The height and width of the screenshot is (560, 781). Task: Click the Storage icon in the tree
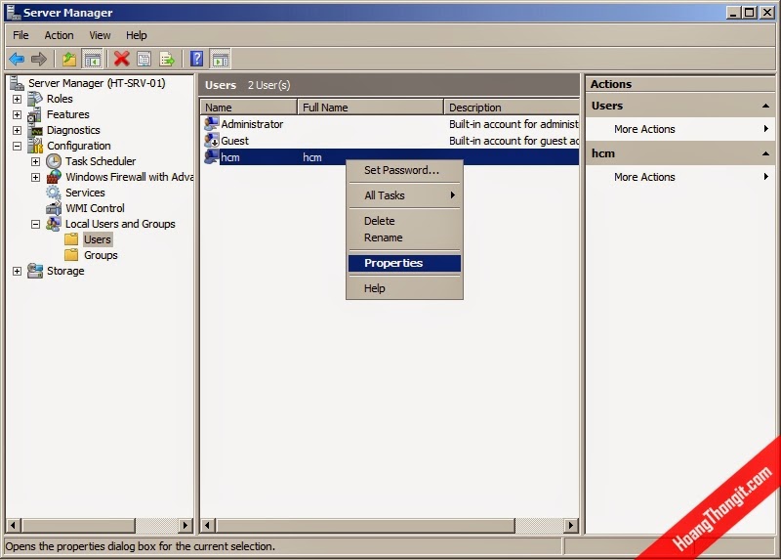[35, 271]
